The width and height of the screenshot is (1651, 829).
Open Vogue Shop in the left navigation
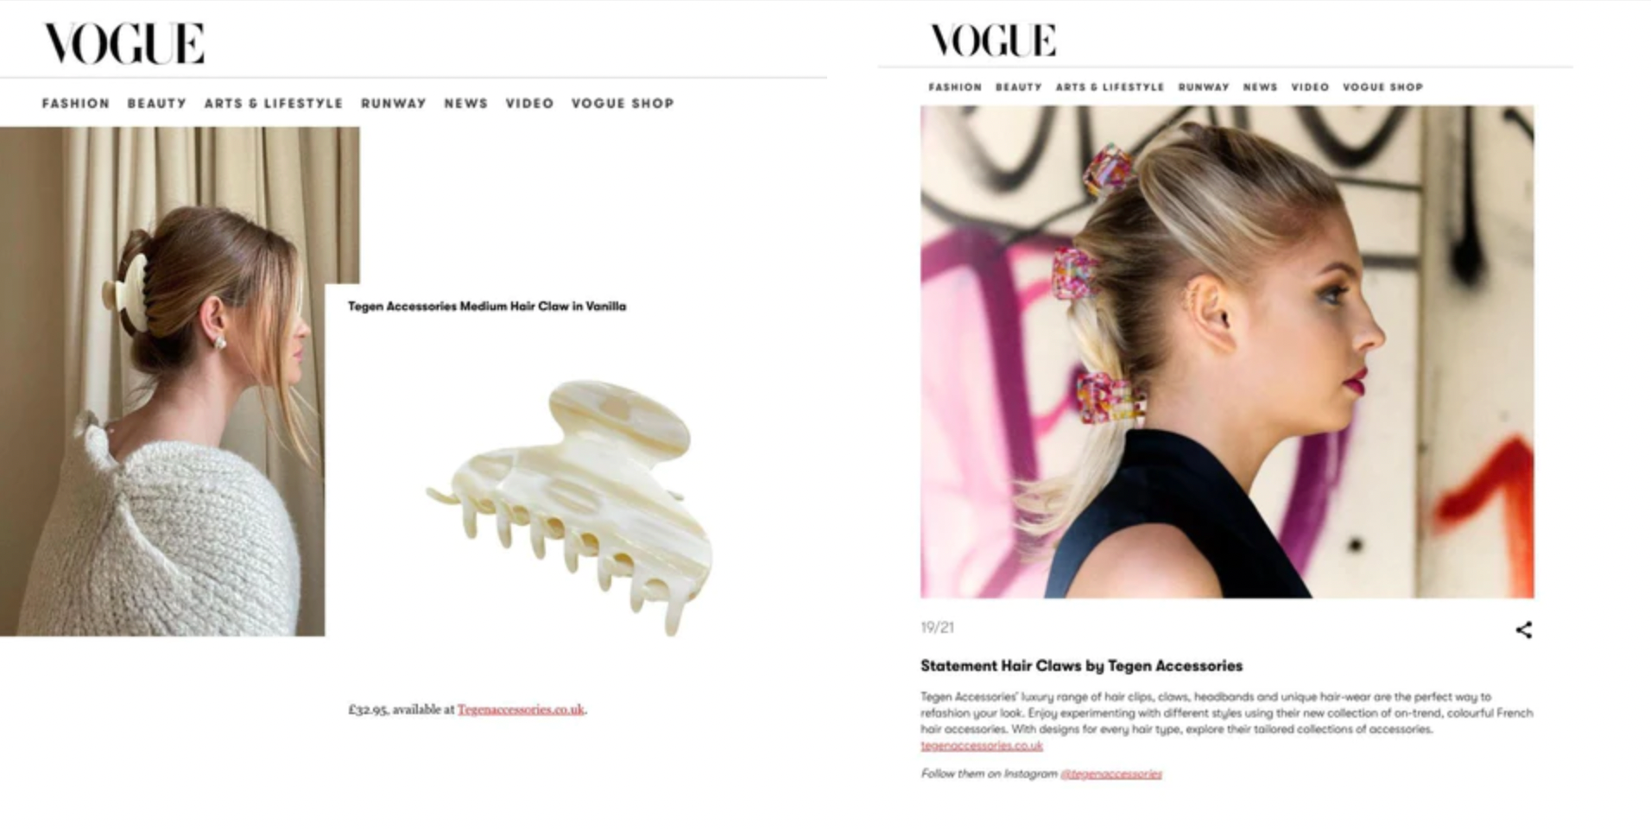(x=623, y=103)
